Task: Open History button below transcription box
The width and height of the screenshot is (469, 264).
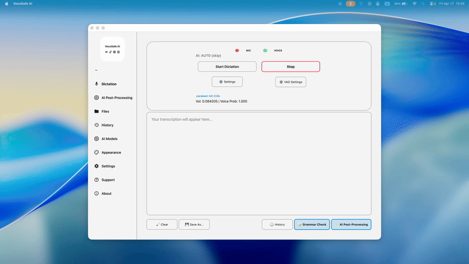Action: coord(277,225)
